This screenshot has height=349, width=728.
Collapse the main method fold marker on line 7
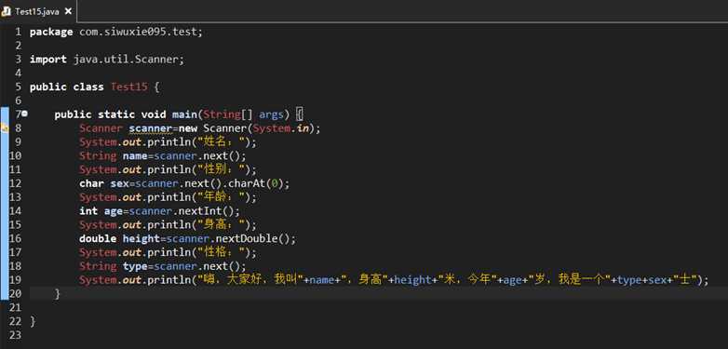pyautogui.click(x=24, y=114)
